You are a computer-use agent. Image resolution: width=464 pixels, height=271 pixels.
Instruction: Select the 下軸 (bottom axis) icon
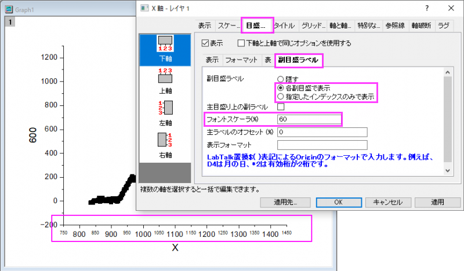165,50
